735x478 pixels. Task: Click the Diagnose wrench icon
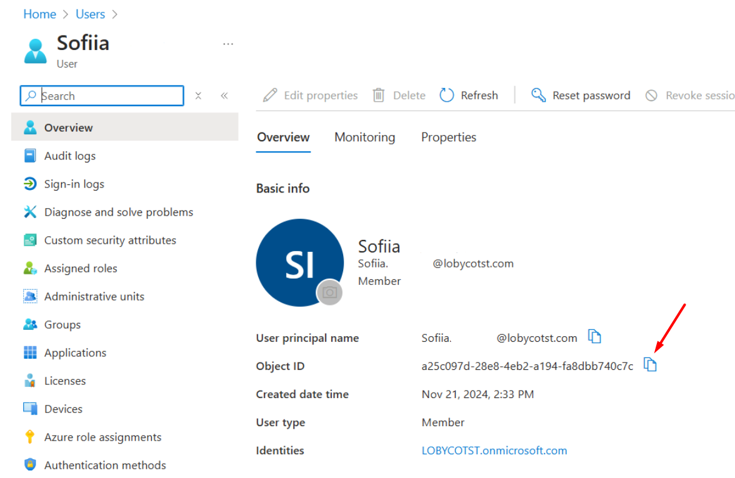coord(30,212)
